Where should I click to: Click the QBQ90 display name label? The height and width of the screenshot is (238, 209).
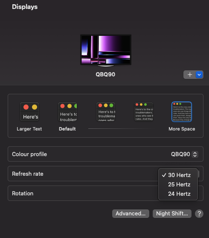105,74
